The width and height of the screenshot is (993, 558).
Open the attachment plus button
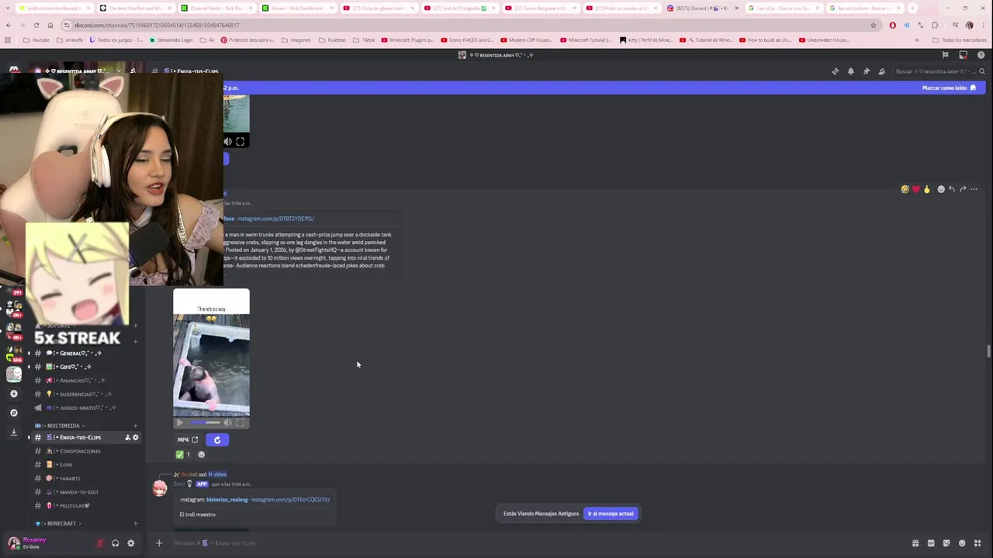click(x=159, y=542)
